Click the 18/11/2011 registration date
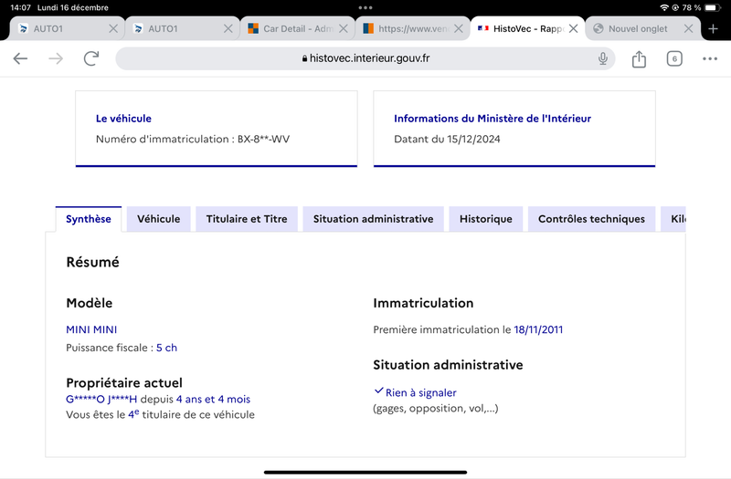Image resolution: width=731 pixels, height=479 pixels. (x=538, y=329)
